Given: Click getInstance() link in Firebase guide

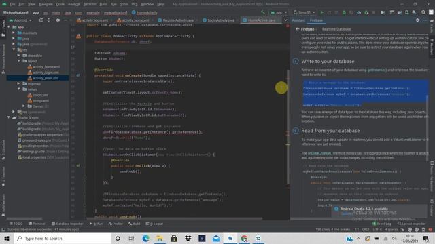Looking at the screenshot, I should pyautogui.click(x=377, y=70).
